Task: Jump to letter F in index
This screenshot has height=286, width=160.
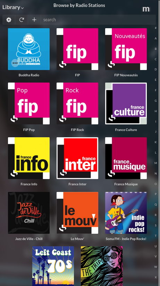Action: point(155,90)
